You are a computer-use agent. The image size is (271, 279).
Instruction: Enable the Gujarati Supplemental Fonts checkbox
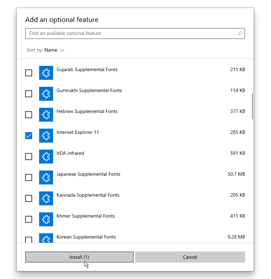[29, 73]
